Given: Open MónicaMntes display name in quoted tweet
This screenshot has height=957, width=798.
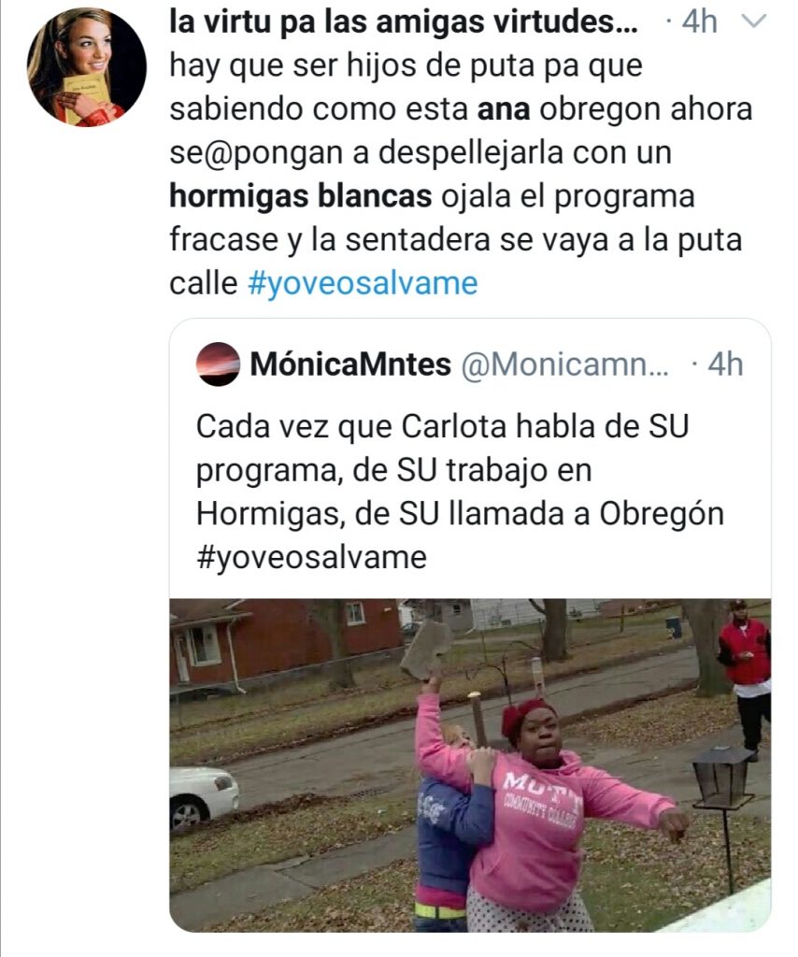Looking at the screenshot, I should coord(350,364).
